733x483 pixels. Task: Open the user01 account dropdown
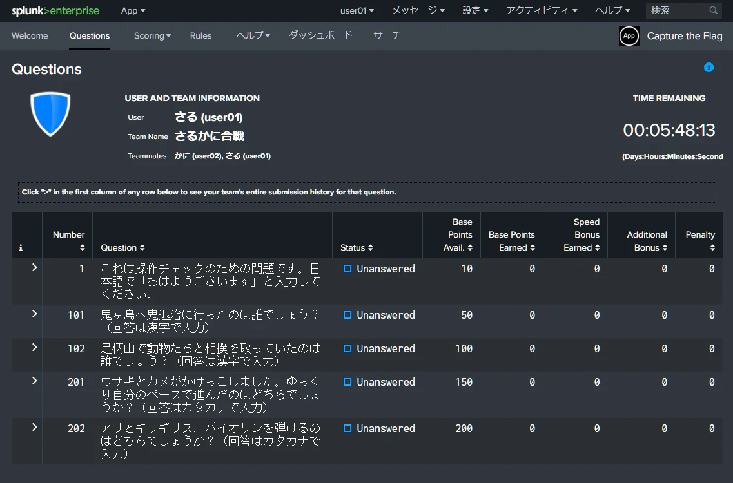pos(357,10)
